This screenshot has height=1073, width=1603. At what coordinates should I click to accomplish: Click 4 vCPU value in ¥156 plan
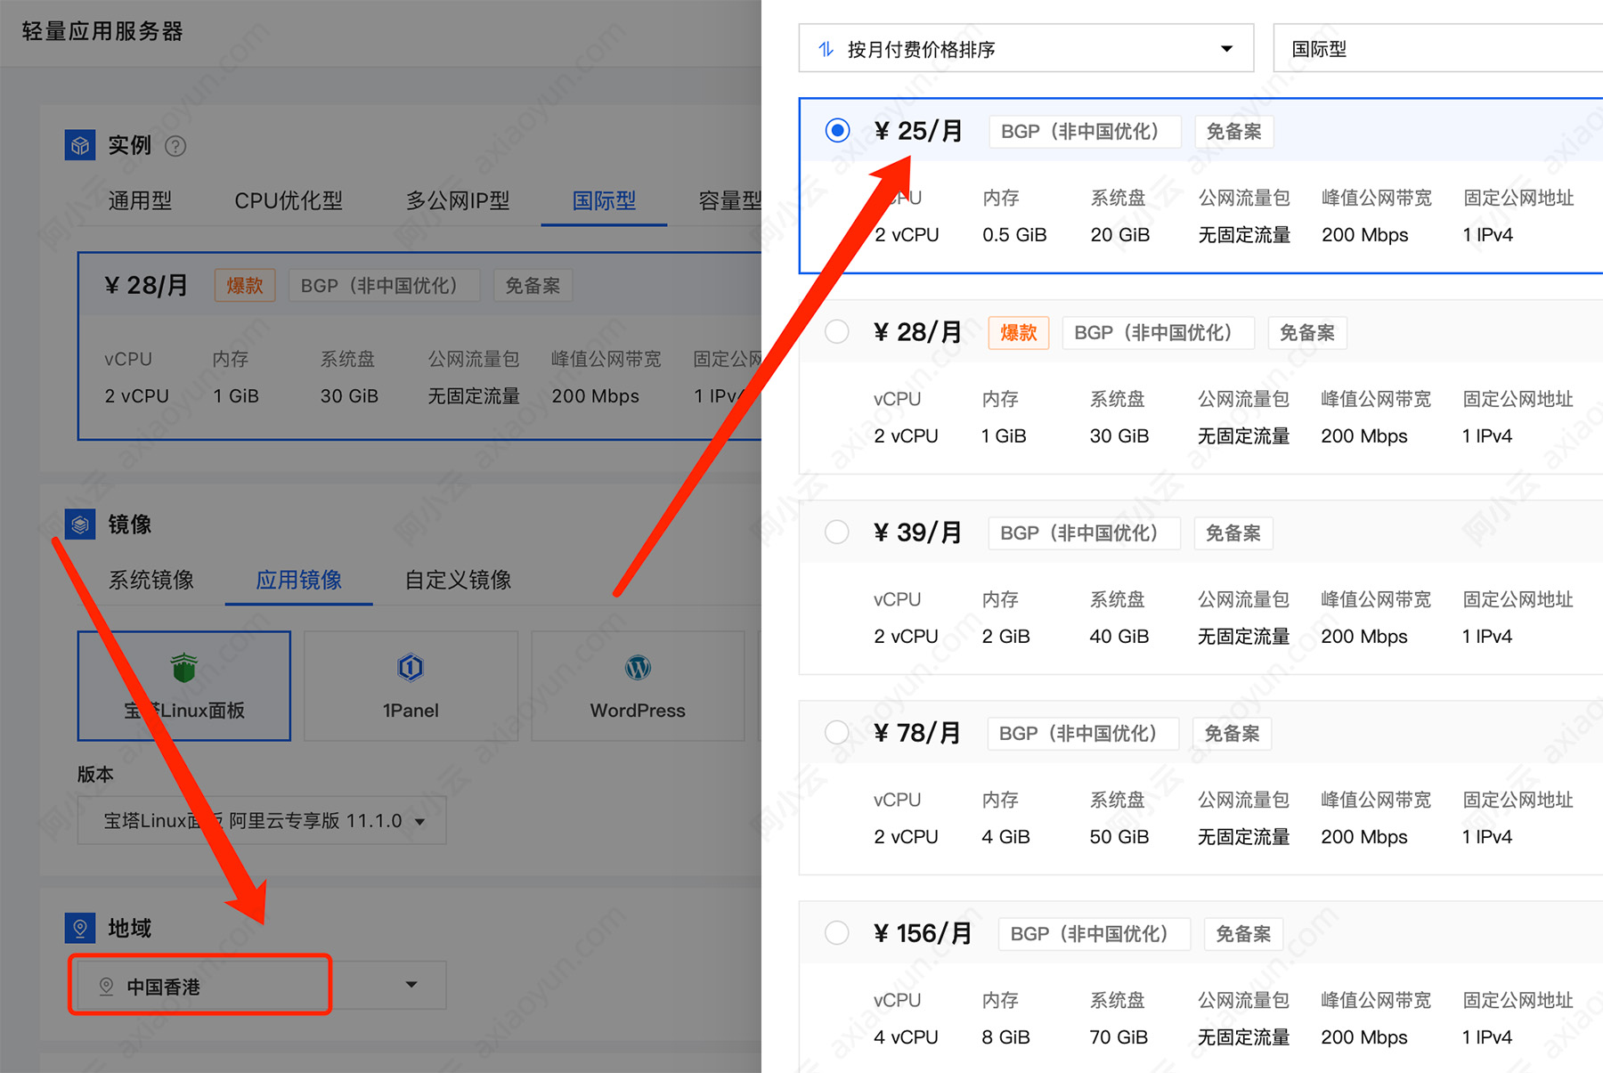(x=906, y=1037)
